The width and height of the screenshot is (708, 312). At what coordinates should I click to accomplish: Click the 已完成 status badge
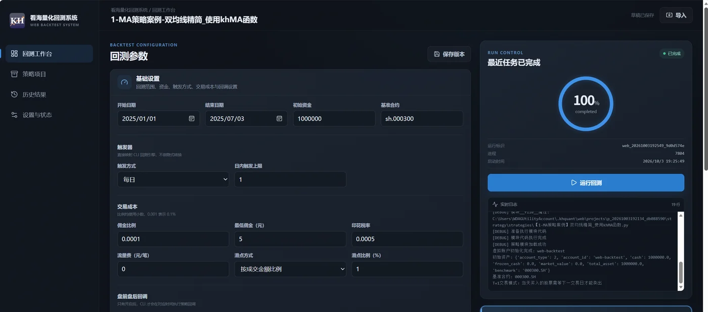tap(672, 54)
